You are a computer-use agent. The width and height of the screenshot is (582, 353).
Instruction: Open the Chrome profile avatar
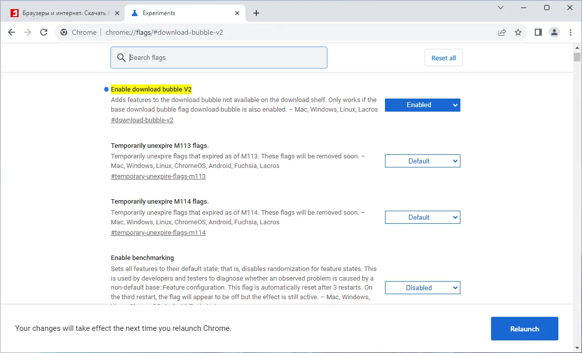pyautogui.click(x=554, y=32)
